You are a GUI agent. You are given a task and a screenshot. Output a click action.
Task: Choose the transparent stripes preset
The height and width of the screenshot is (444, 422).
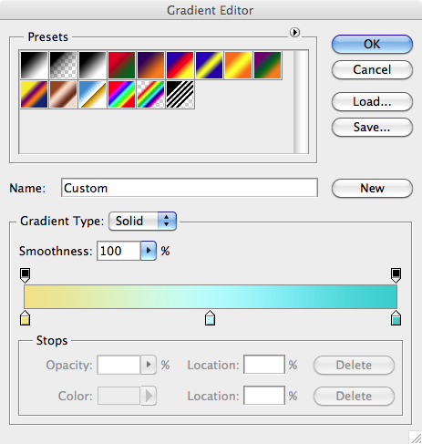click(x=180, y=94)
